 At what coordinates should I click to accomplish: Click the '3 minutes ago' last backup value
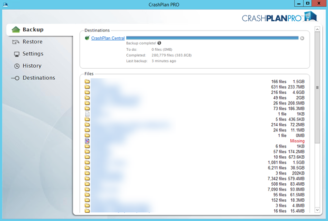pyautogui.click(x=164, y=61)
